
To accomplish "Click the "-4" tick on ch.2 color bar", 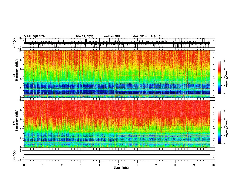I will [x=224, y=119].
